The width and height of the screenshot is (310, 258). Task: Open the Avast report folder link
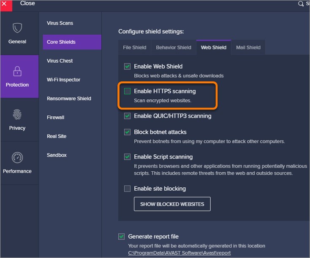(179, 253)
